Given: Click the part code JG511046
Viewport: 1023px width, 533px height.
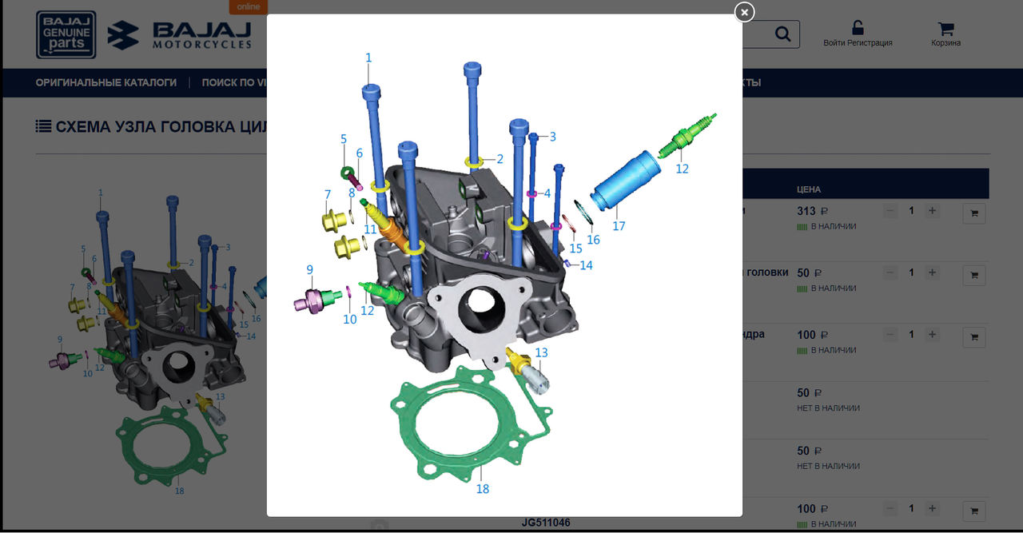Looking at the screenshot, I should coord(546,523).
